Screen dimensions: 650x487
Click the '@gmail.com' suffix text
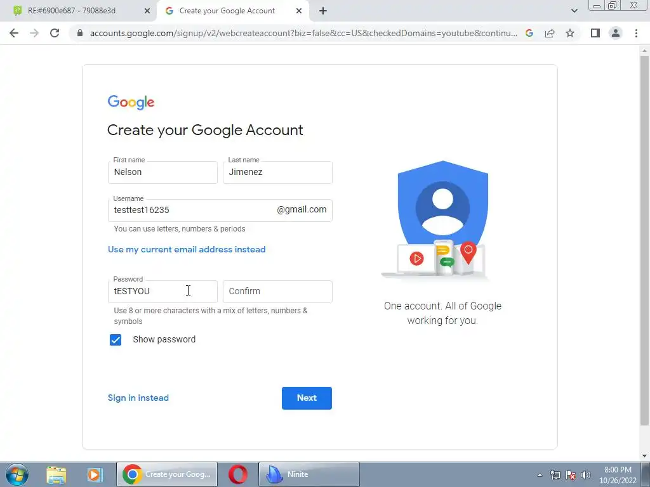pos(302,209)
